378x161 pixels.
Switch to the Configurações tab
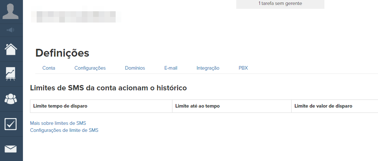click(90, 68)
